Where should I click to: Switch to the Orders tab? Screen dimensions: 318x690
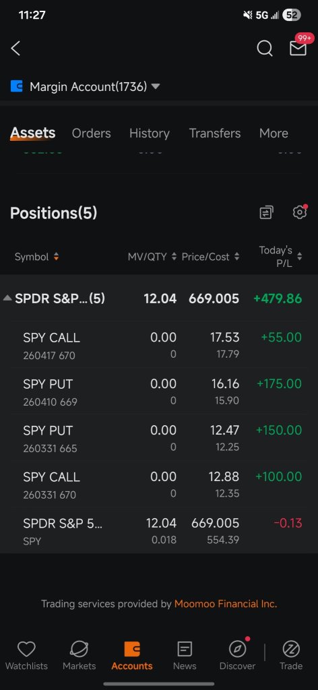click(92, 133)
